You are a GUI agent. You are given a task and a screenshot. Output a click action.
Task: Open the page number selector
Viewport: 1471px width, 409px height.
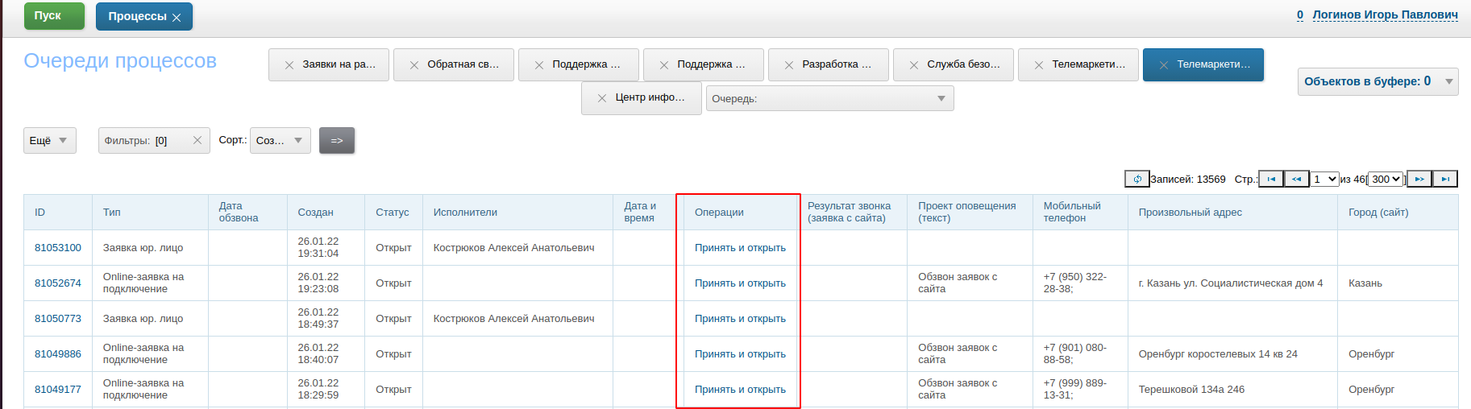(x=1324, y=179)
